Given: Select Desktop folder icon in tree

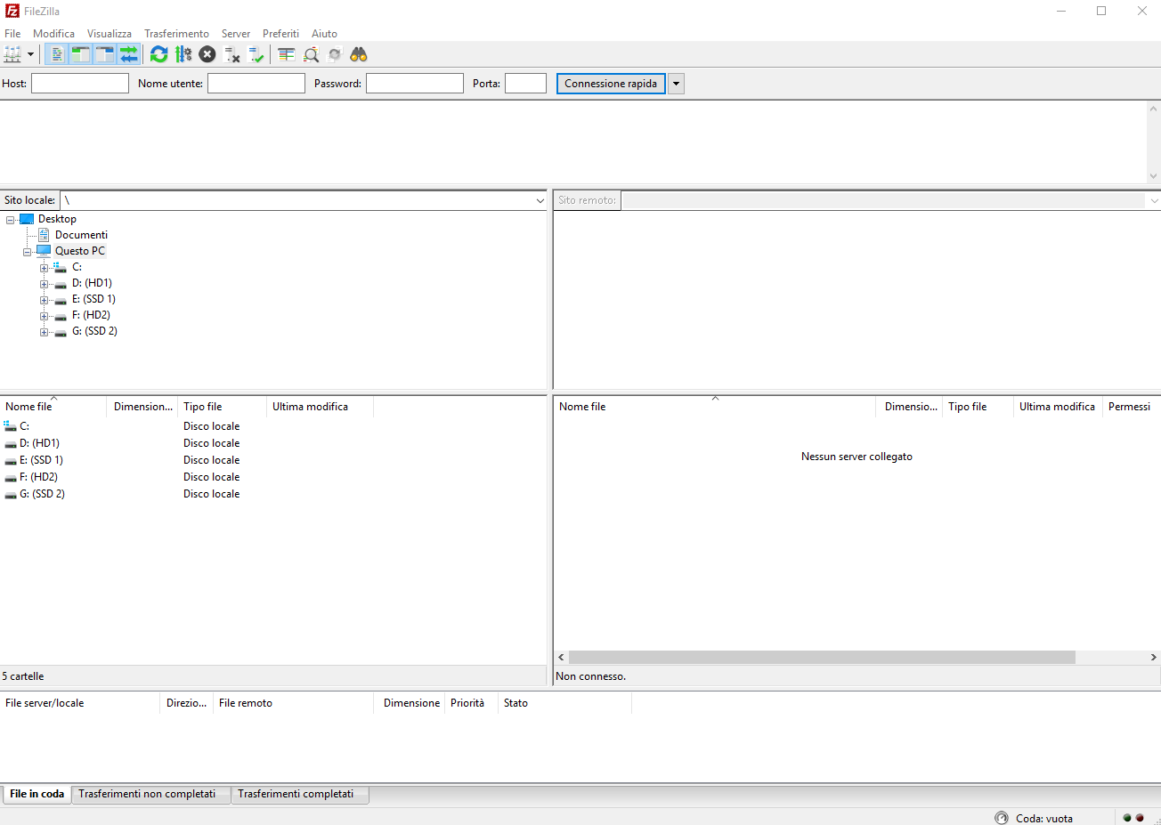Looking at the screenshot, I should [x=27, y=219].
